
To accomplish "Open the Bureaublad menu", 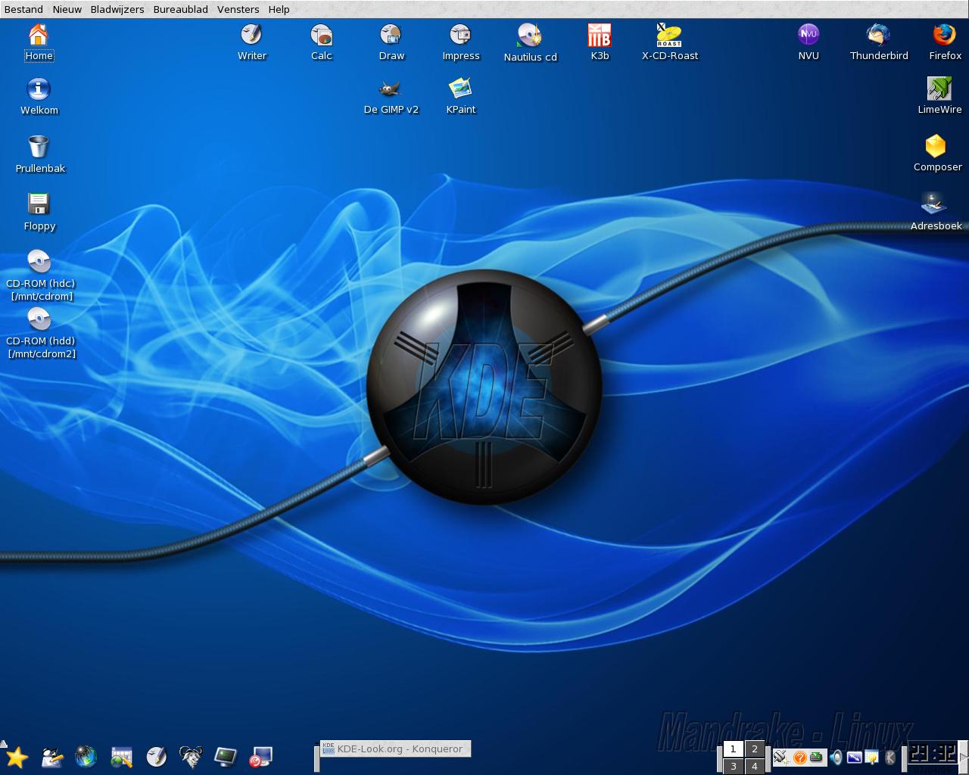I will [180, 9].
